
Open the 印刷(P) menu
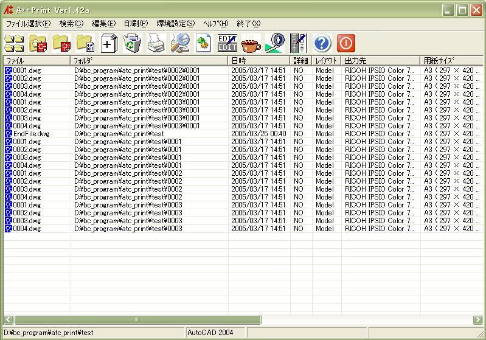pyautogui.click(x=136, y=24)
